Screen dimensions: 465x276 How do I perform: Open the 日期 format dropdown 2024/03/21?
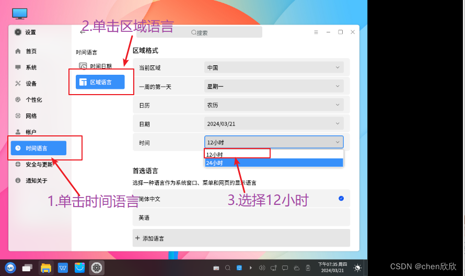[x=274, y=123]
